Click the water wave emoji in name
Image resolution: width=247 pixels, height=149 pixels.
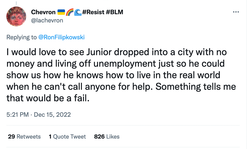click(78, 12)
